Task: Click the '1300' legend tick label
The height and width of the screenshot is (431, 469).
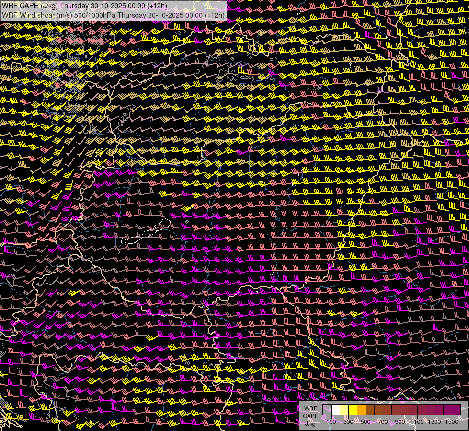Action: click(x=435, y=422)
